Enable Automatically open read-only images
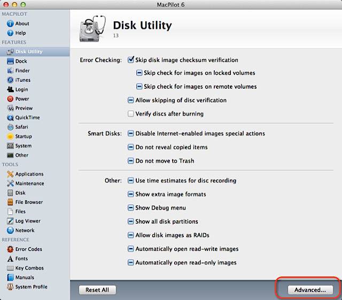 pos(130,263)
